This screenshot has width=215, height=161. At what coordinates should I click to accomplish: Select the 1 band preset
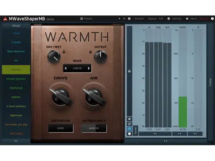pyautogui.click(x=16, y=33)
